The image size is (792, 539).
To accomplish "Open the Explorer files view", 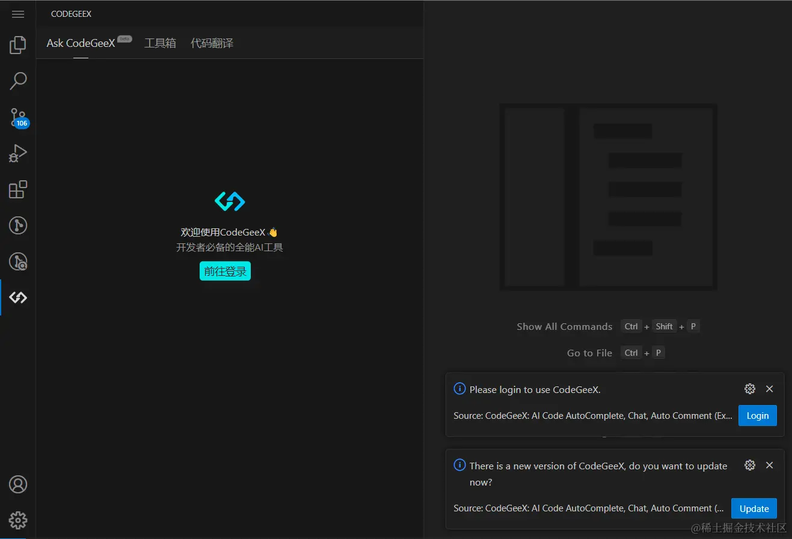I will point(18,45).
